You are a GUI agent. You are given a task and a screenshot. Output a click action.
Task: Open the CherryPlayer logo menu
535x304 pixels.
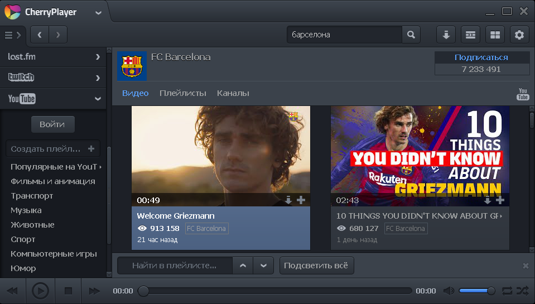point(13,12)
